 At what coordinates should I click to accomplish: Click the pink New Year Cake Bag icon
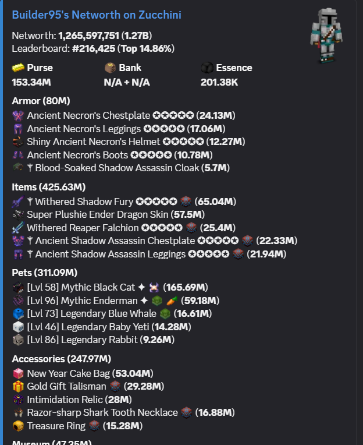(x=18, y=373)
